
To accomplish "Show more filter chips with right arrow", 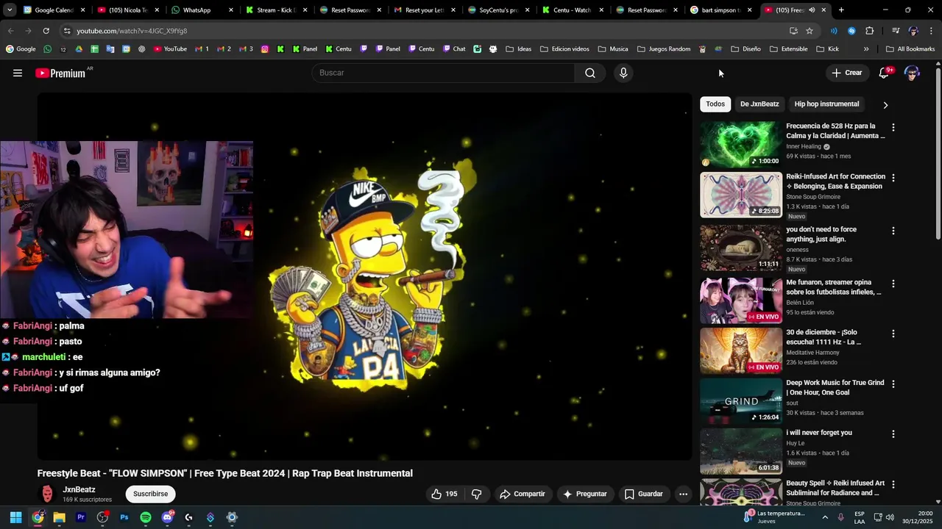I will click(x=885, y=105).
